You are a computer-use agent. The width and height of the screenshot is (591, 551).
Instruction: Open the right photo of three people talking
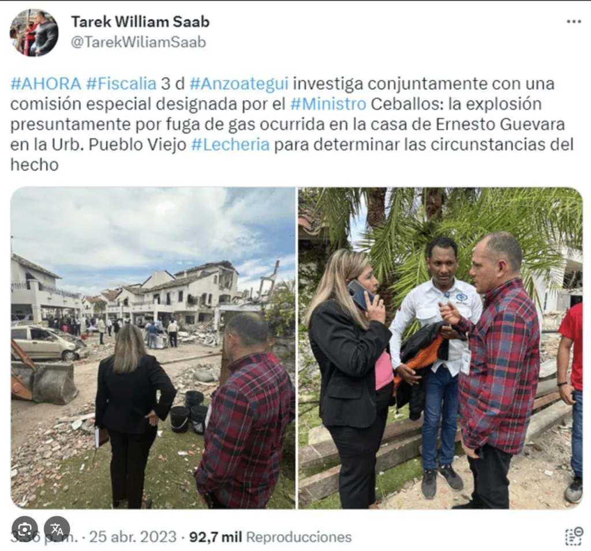[440, 348]
